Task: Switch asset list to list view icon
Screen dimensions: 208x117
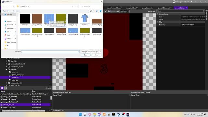Action: 2,88
